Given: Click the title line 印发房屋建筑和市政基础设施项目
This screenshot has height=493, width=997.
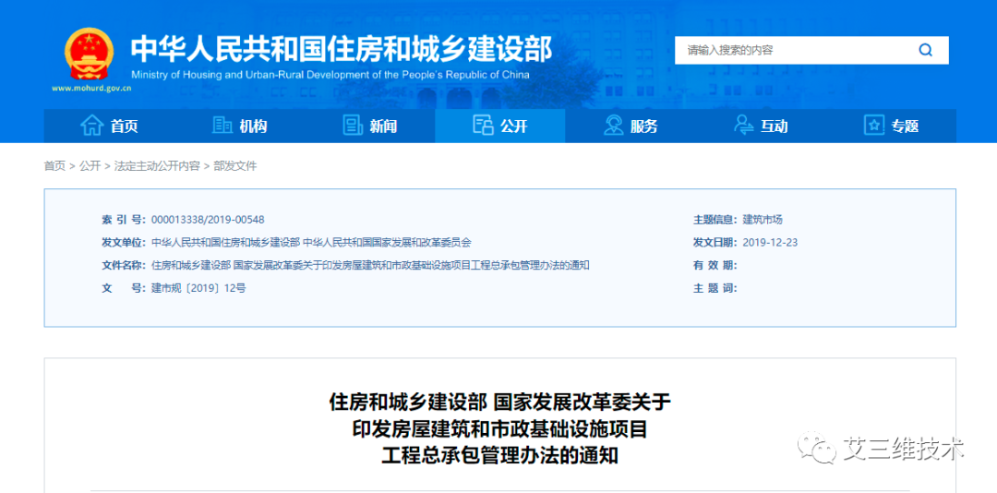Looking at the screenshot, I should tap(499, 428).
